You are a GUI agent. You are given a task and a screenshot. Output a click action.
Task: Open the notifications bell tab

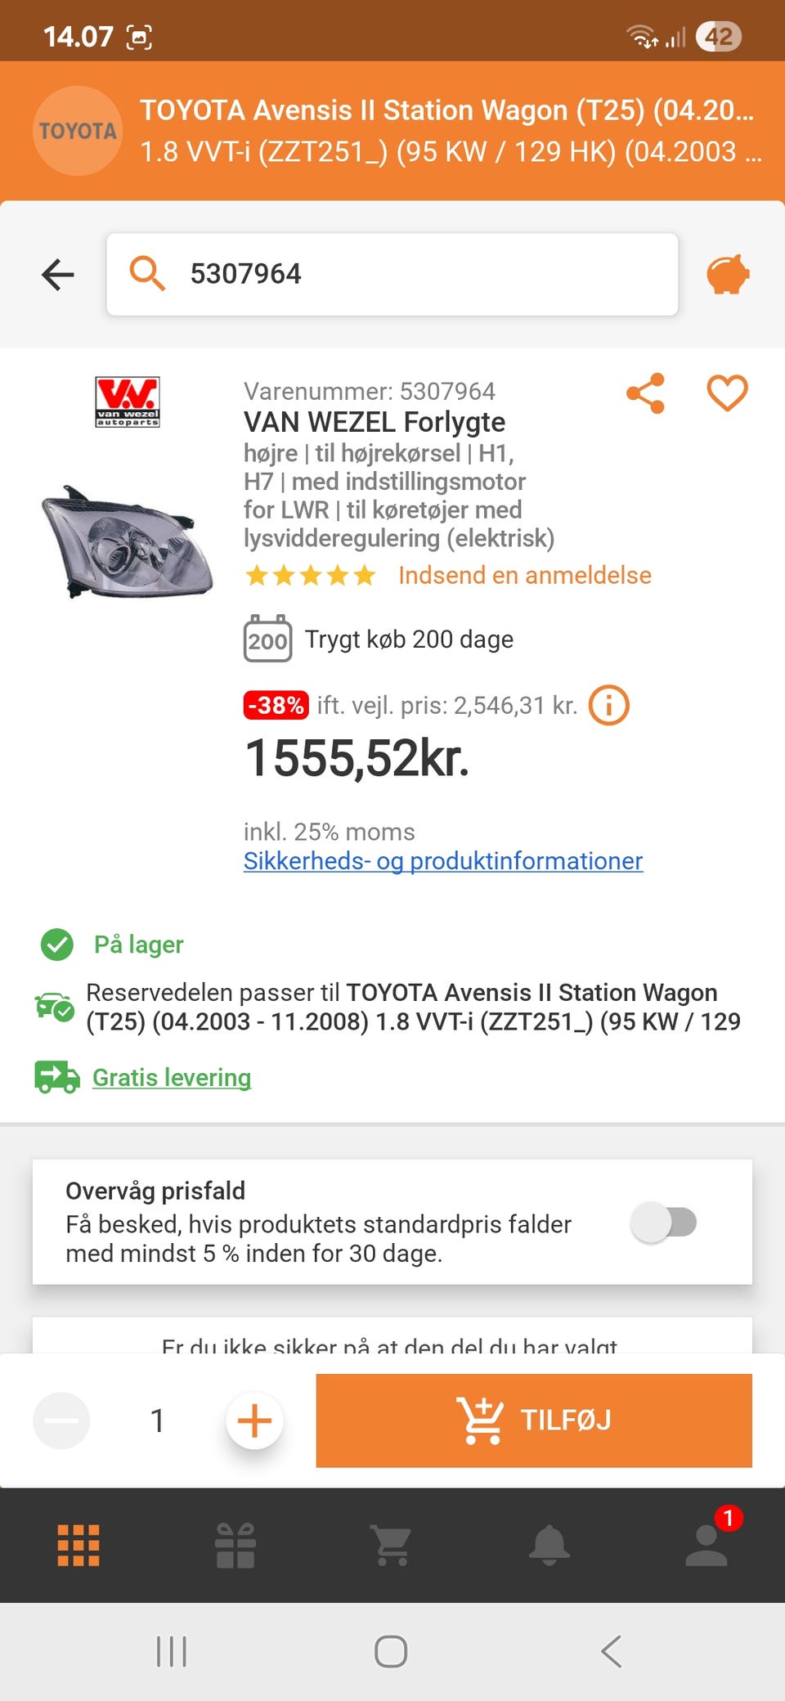(549, 1545)
